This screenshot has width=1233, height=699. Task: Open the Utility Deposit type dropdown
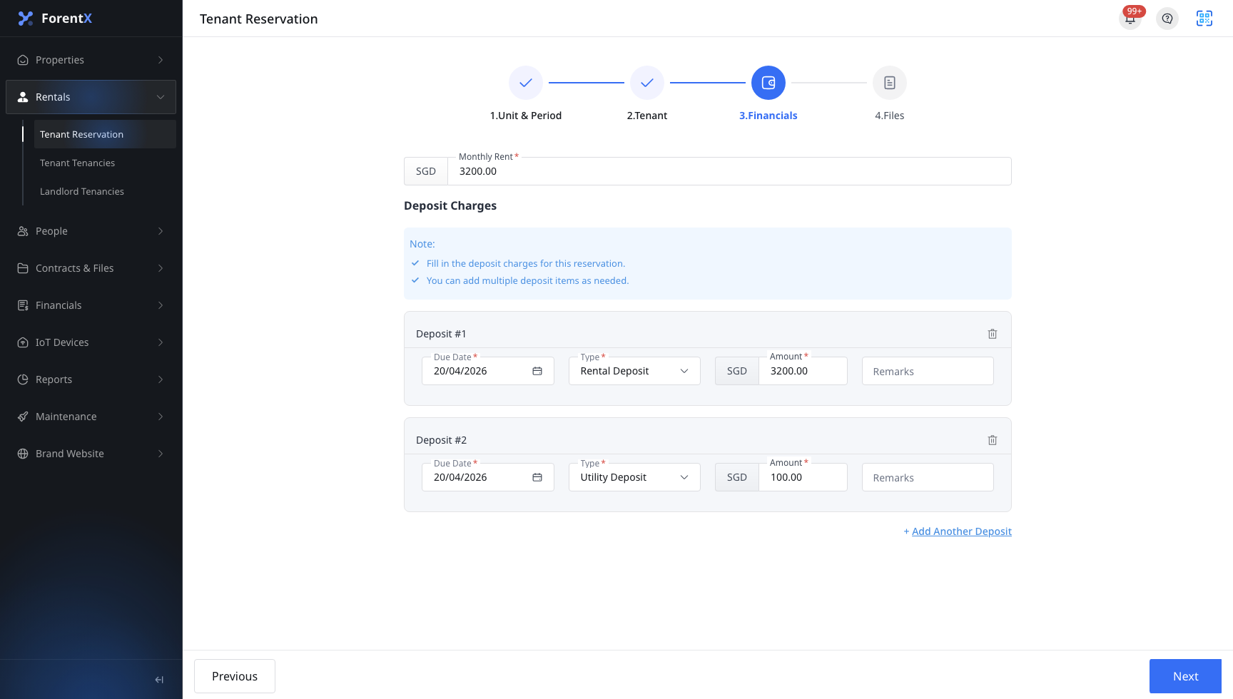tap(634, 477)
